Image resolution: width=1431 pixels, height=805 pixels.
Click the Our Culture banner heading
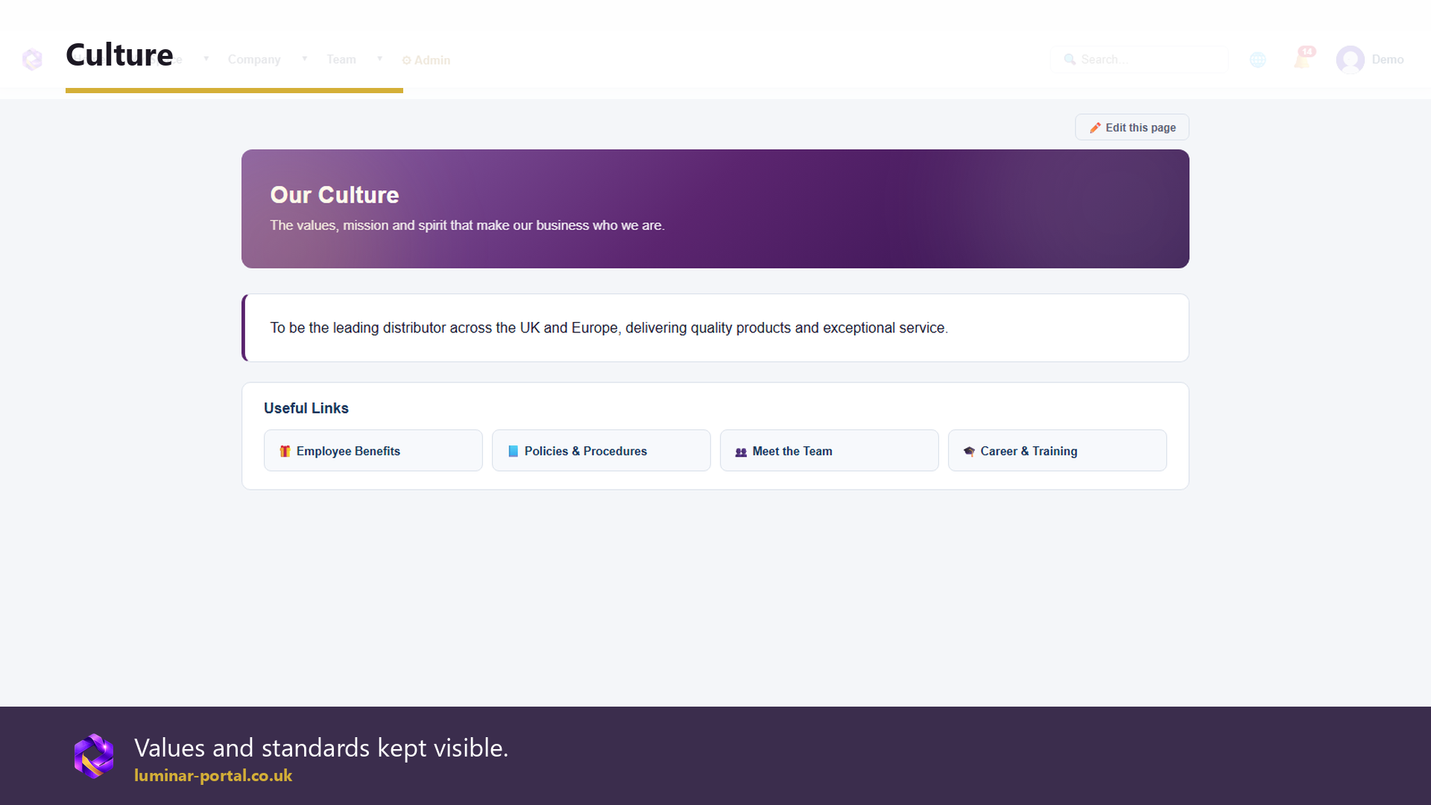(x=335, y=195)
